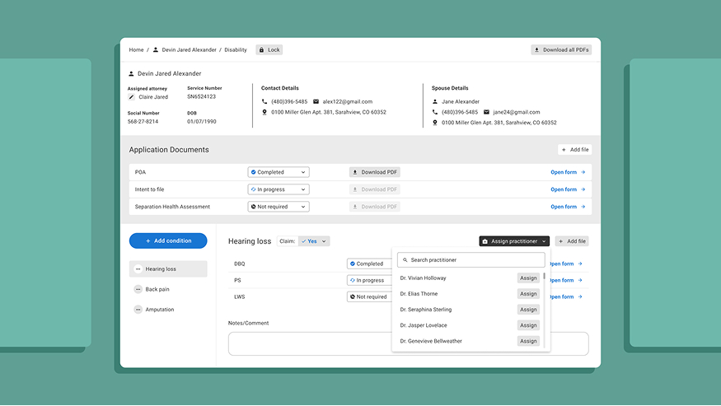Select Hearing loss condition in sidebar

tap(168, 269)
